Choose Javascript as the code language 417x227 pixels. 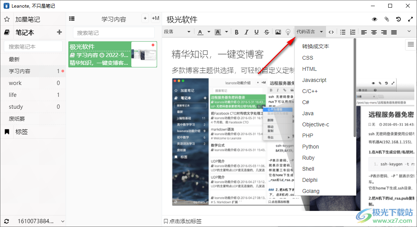314,80
